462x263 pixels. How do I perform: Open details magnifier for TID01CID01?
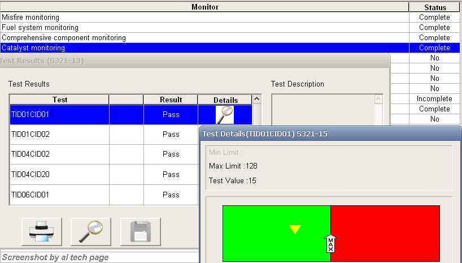point(225,115)
